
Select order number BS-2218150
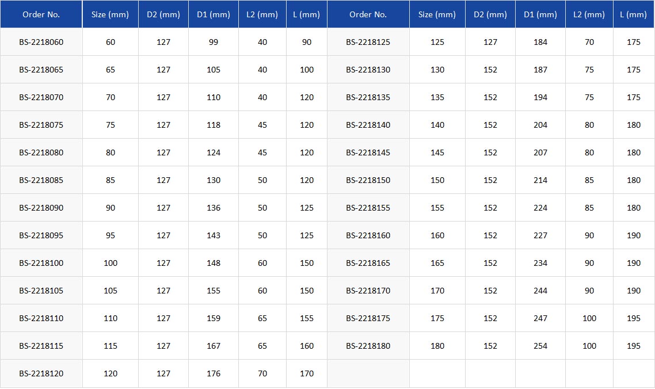coord(368,180)
